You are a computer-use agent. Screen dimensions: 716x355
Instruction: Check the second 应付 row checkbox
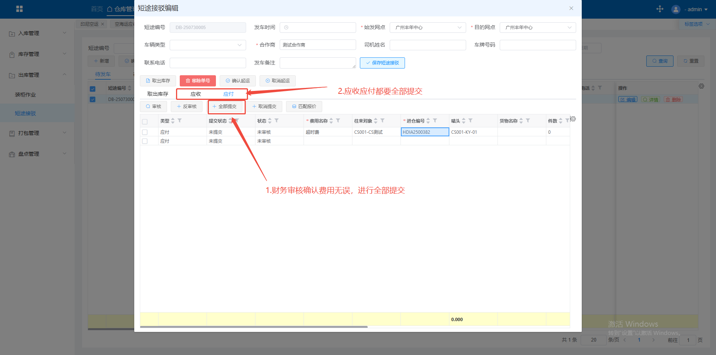(145, 141)
